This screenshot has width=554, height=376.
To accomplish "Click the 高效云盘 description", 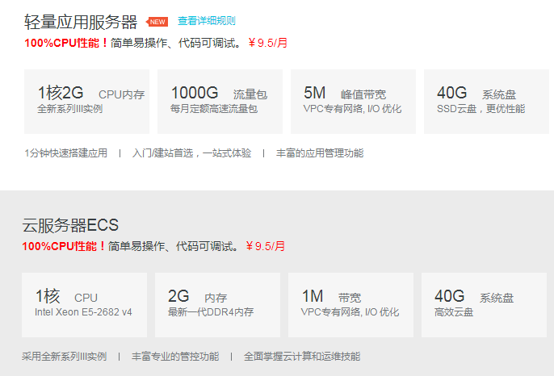I will (x=454, y=312).
